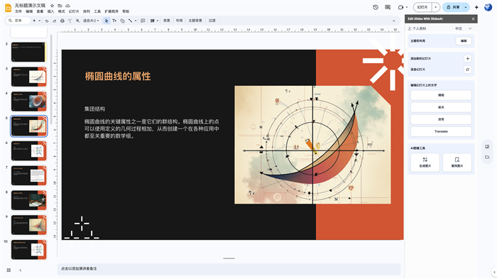Click the Translate button in SlidesAI

click(441, 131)
